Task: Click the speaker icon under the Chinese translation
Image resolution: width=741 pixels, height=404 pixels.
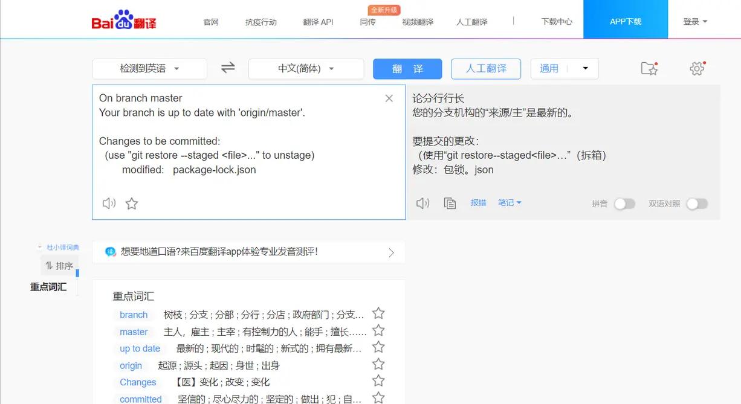Action: [422, 203]
